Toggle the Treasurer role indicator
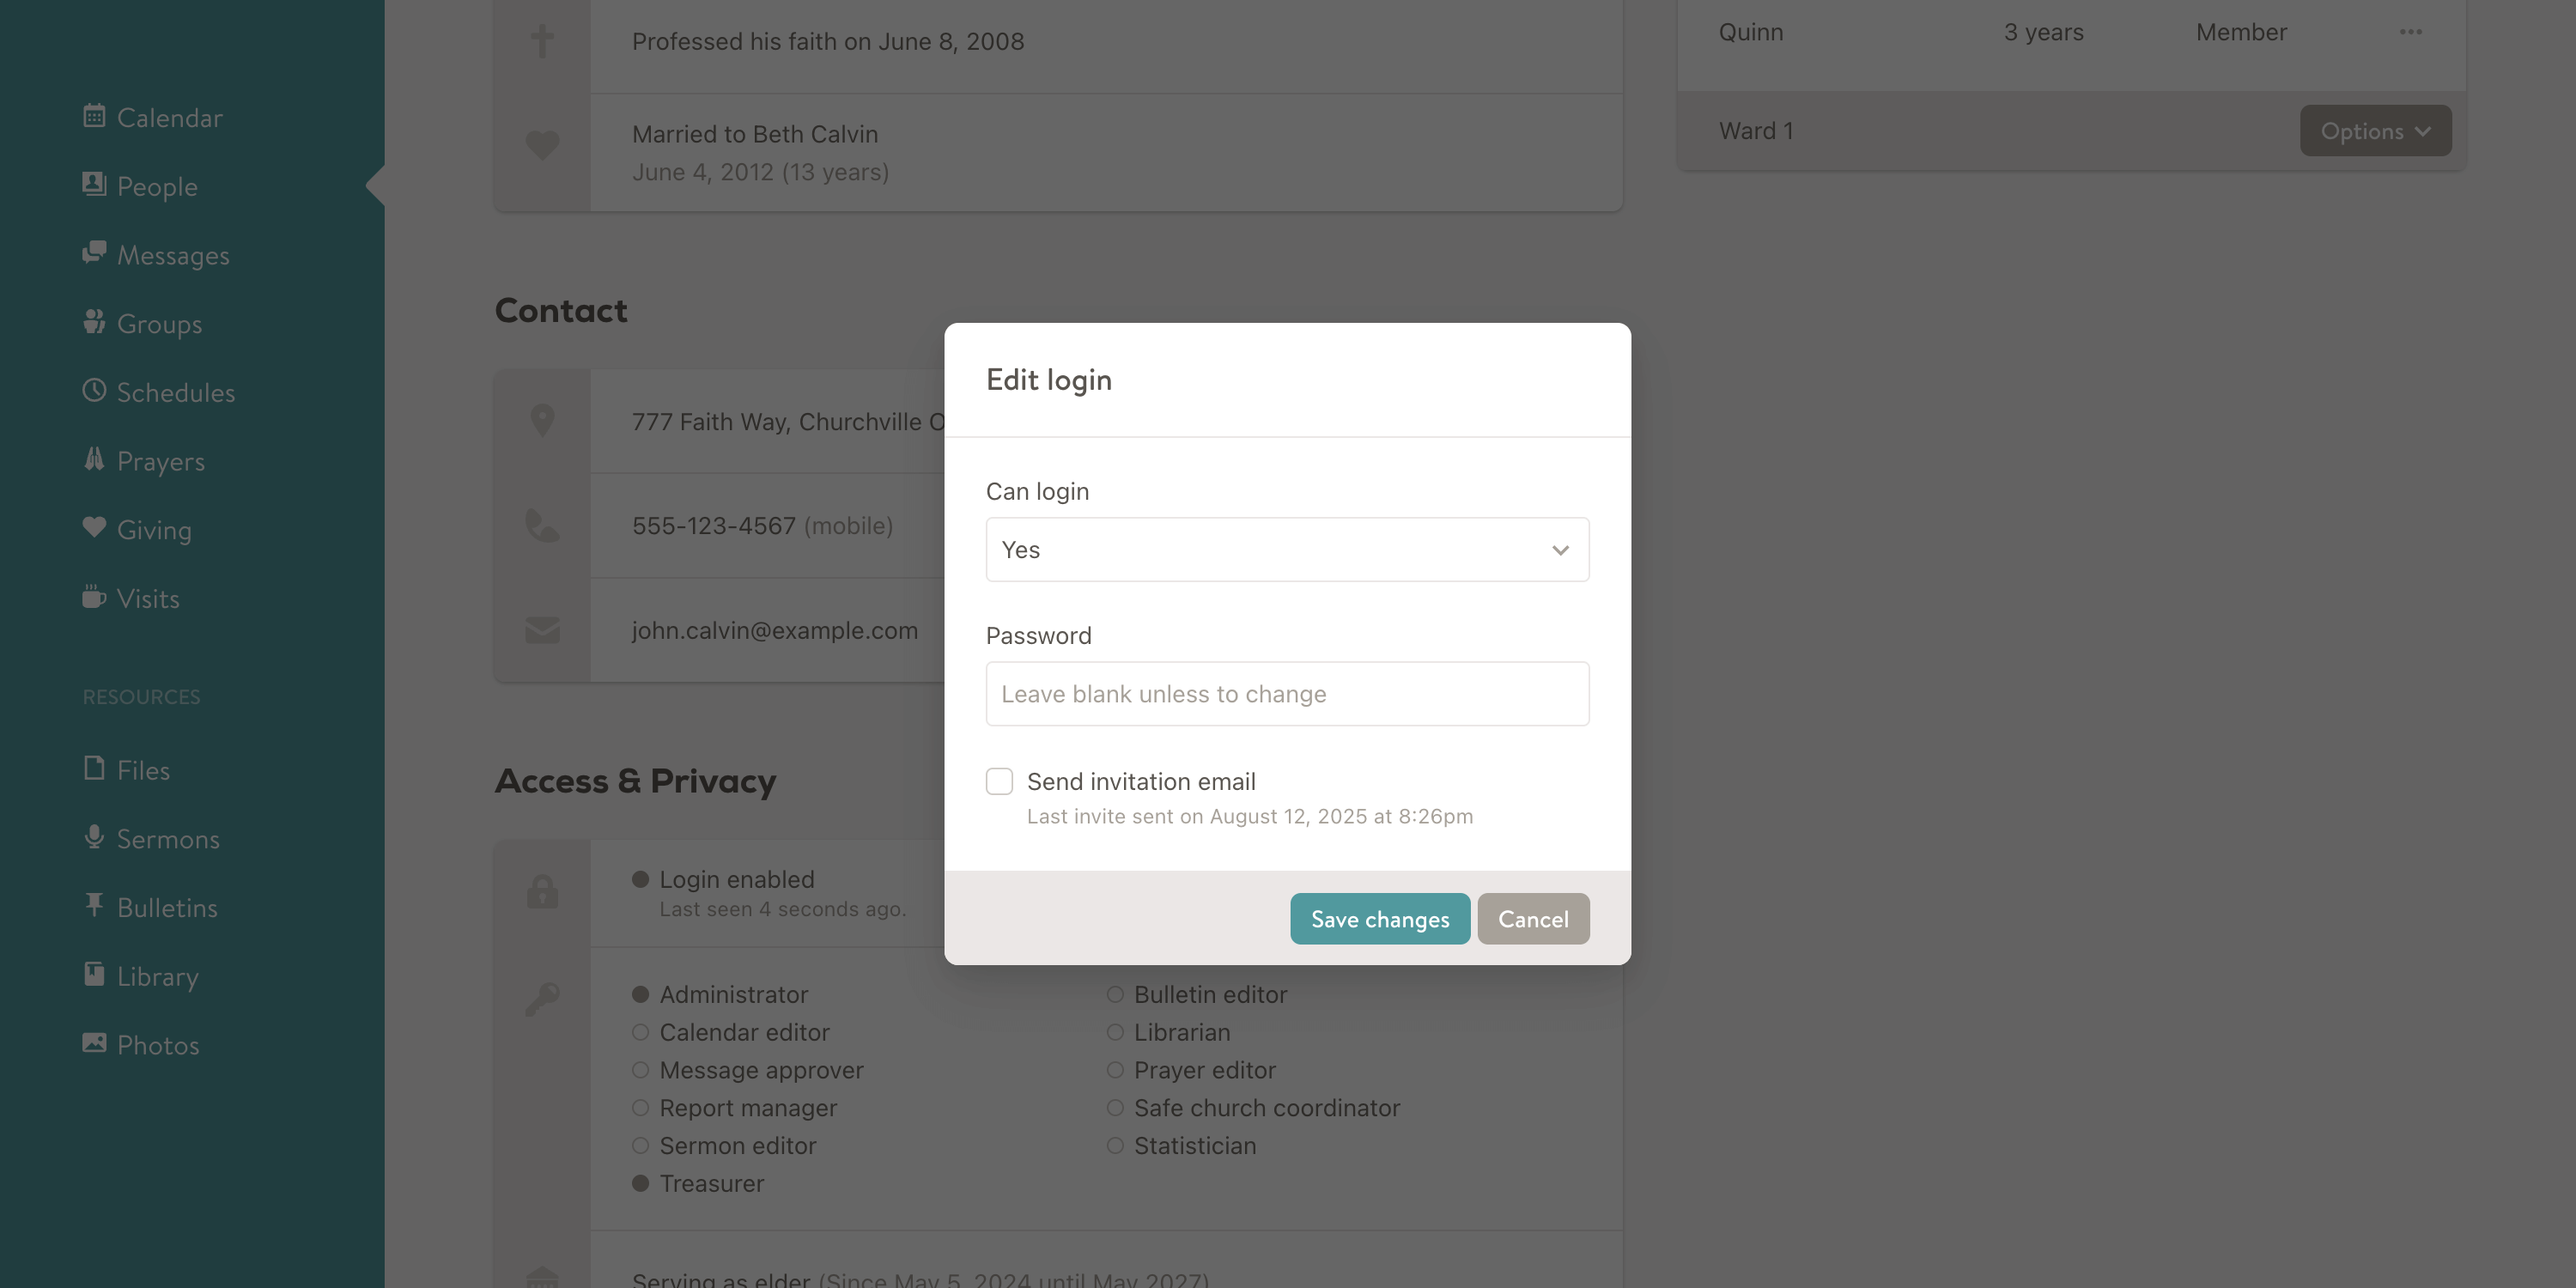The image size is (2576, 1288). [x=641, y=1183]
